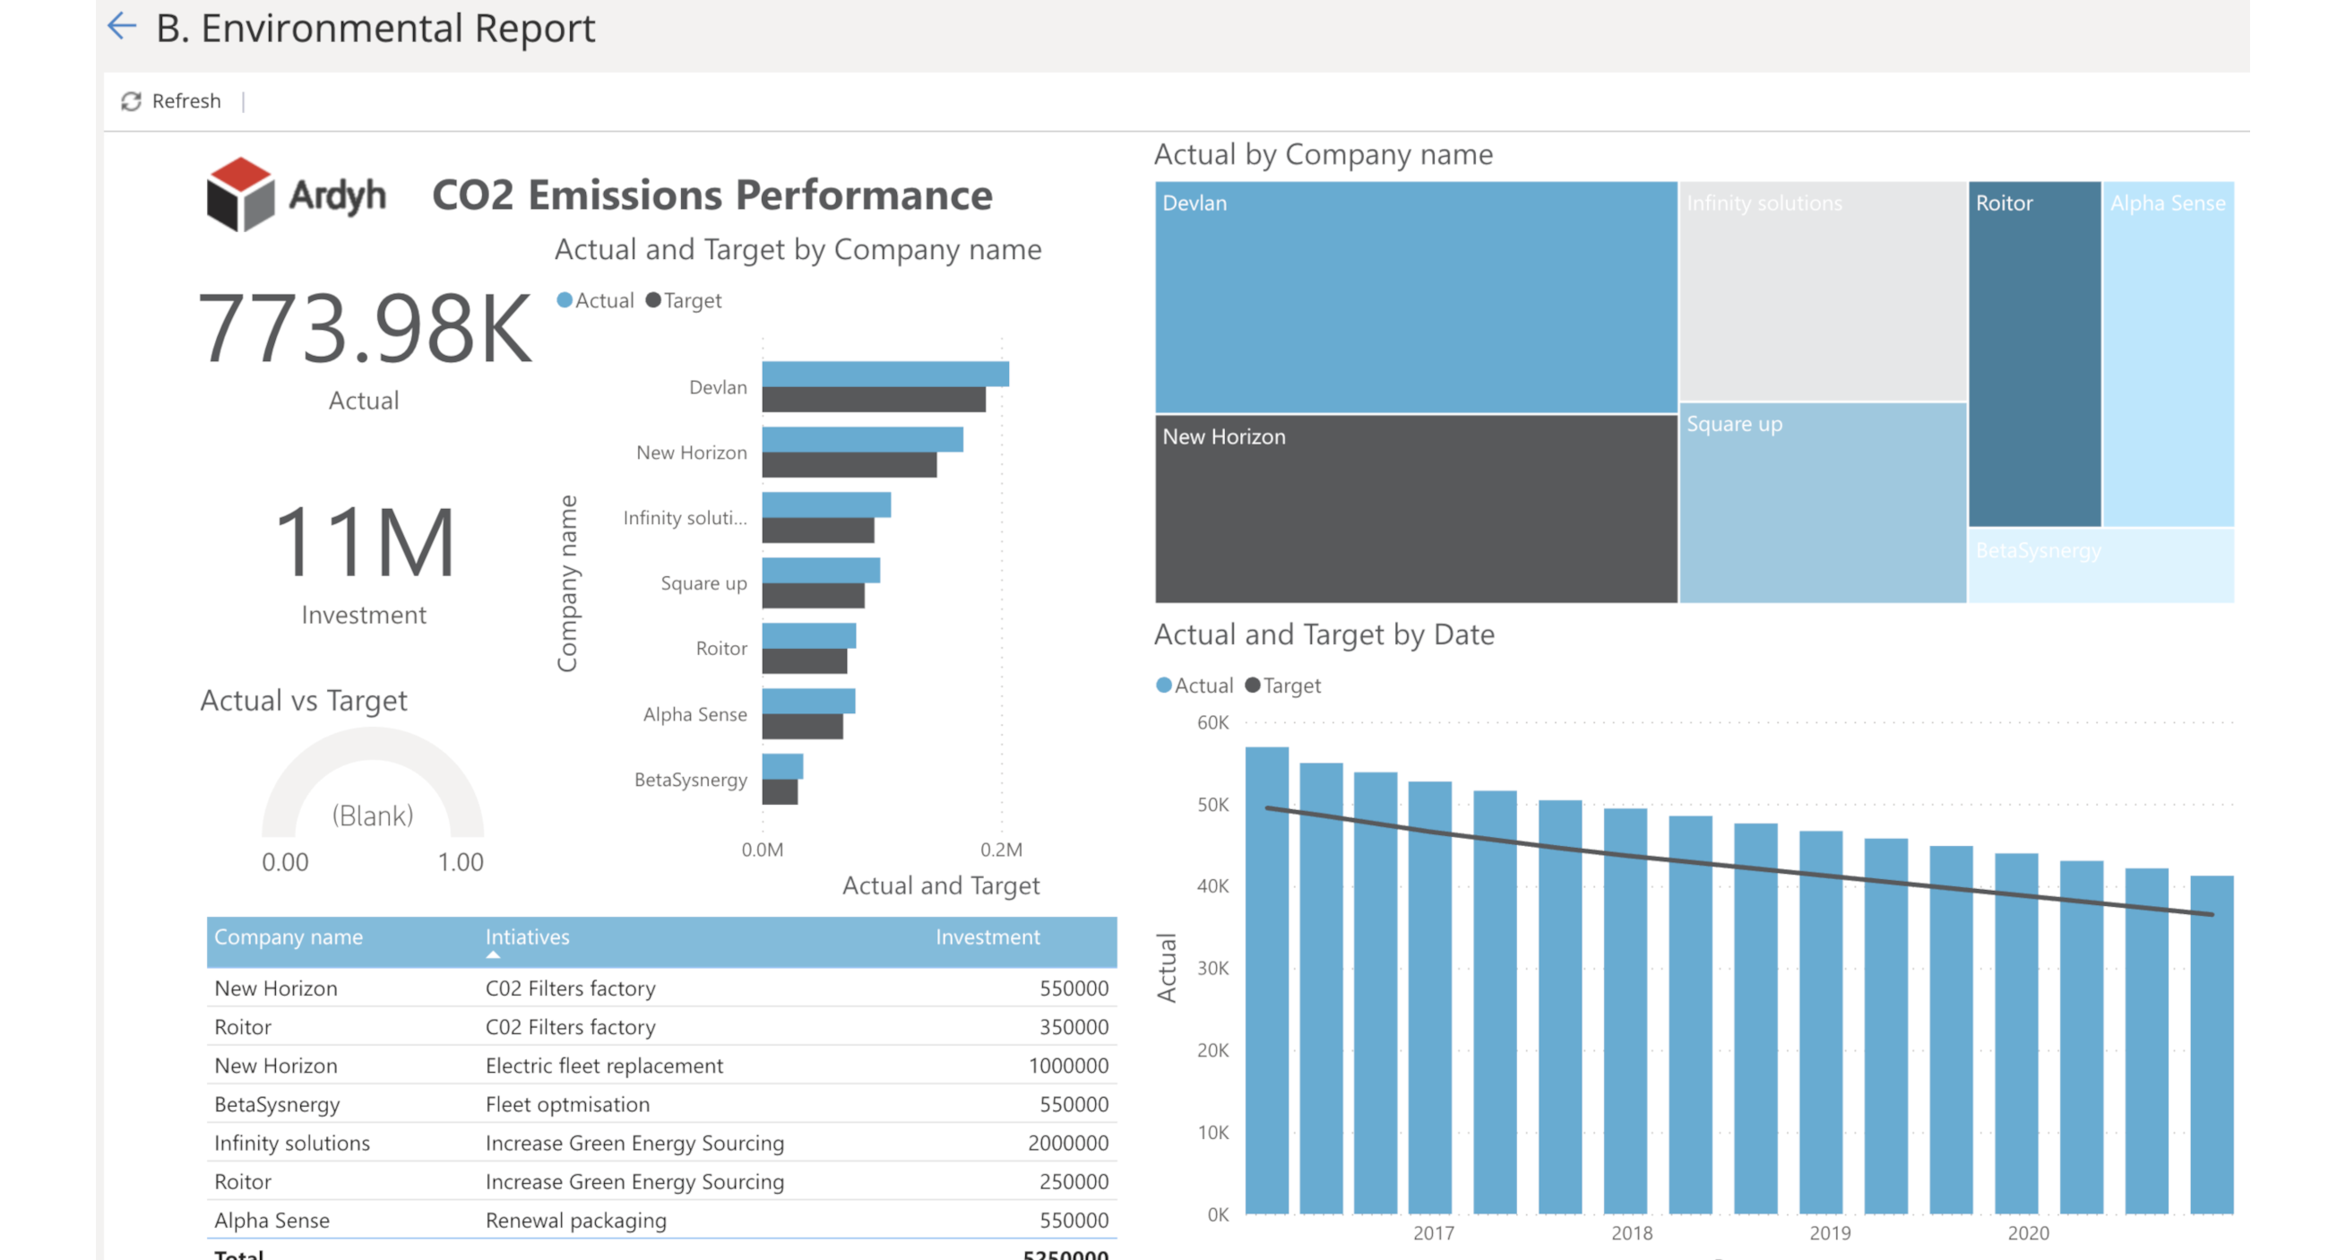Click the Refresh button label

point(185,101)
